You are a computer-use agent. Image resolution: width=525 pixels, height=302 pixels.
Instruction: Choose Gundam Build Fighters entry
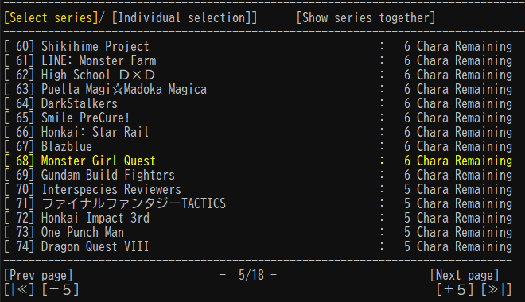(258, 176)
